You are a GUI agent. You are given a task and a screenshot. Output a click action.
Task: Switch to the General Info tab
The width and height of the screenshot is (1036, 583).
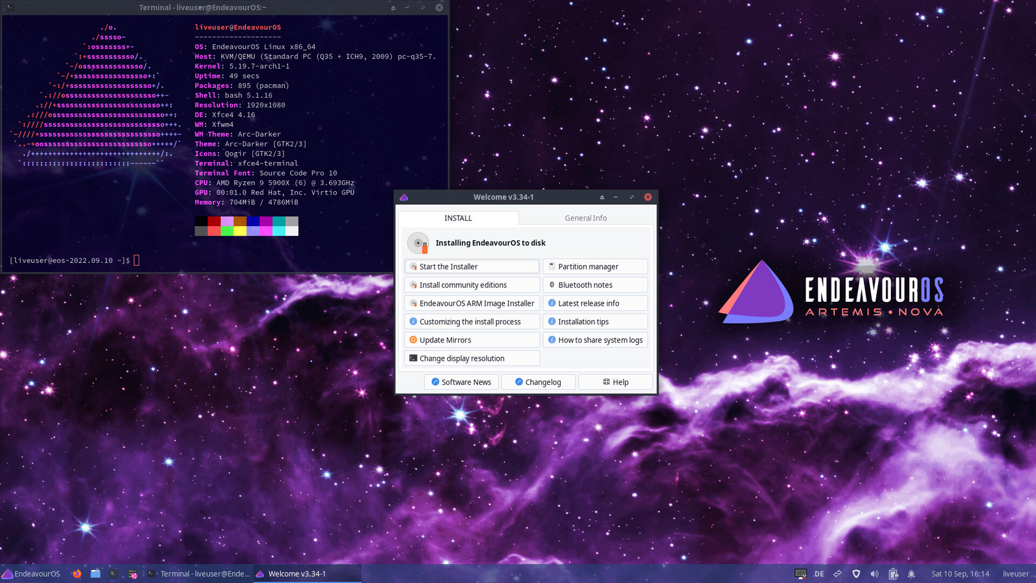tap(585, 218)
